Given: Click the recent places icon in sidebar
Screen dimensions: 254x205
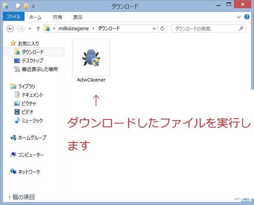Looking at the screenshot, I should (x=17, y=69).
